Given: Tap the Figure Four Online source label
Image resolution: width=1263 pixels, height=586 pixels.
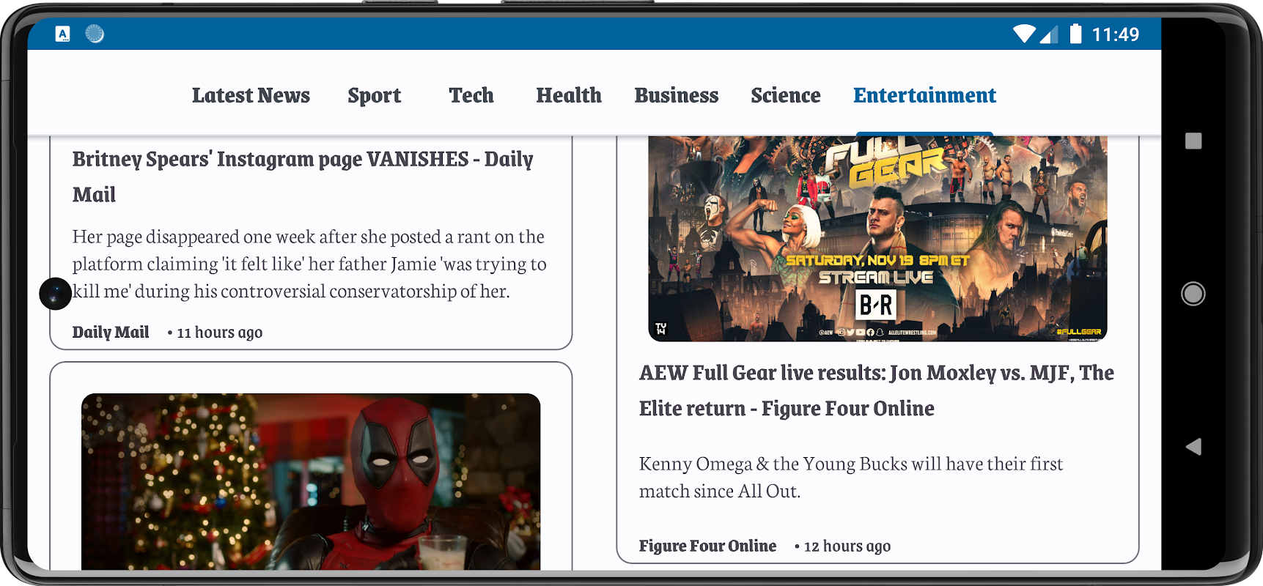Looking at the screenshot, I should tap(707, 546).
